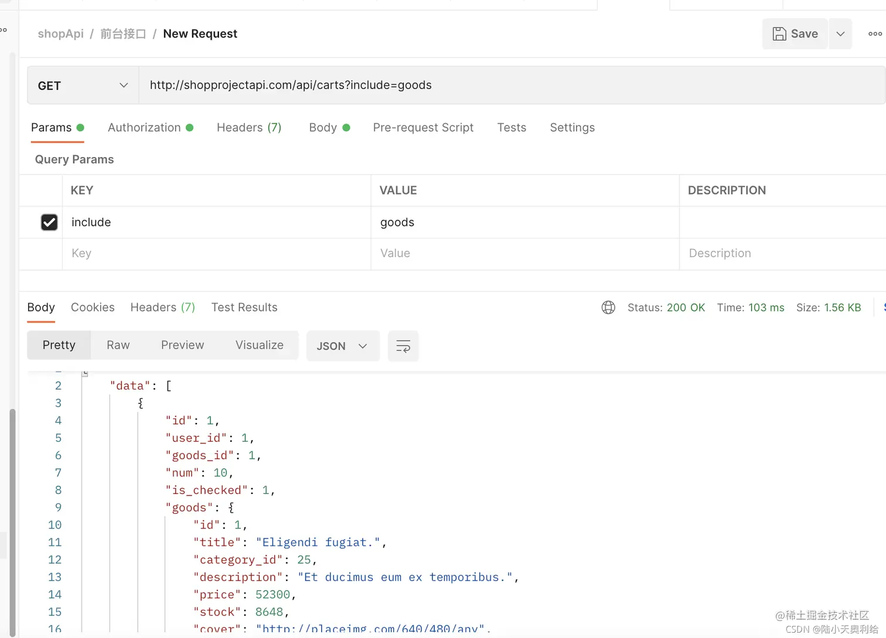Click the empty Key input field

tap(216, 254)
